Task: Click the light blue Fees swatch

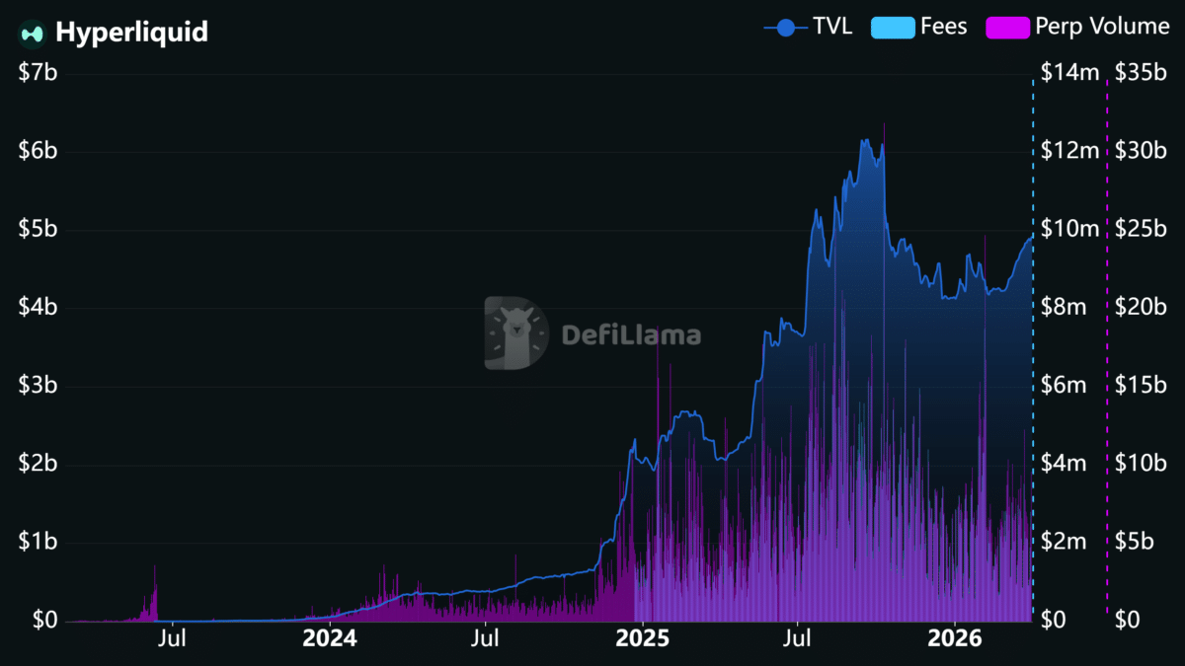Action: pyautogui.click(x=892, y=28)
